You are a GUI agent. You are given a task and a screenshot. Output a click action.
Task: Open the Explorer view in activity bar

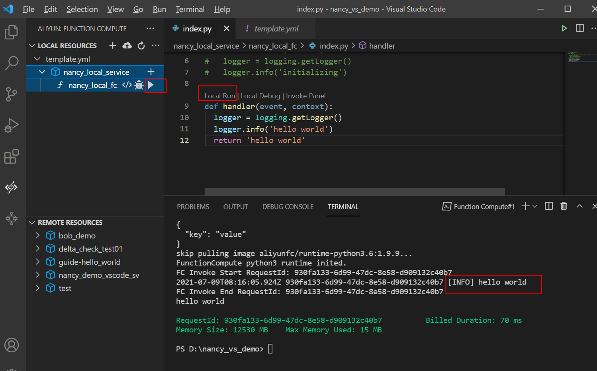(x=11, y=32)
